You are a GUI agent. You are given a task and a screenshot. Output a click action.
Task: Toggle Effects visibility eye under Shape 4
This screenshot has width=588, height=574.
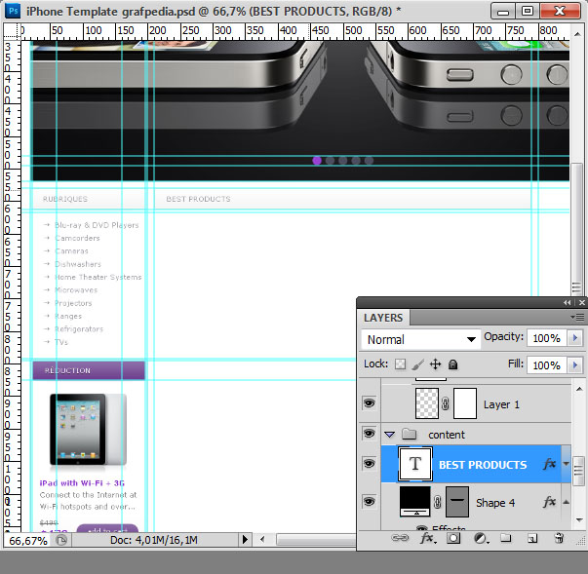point(422,528)
